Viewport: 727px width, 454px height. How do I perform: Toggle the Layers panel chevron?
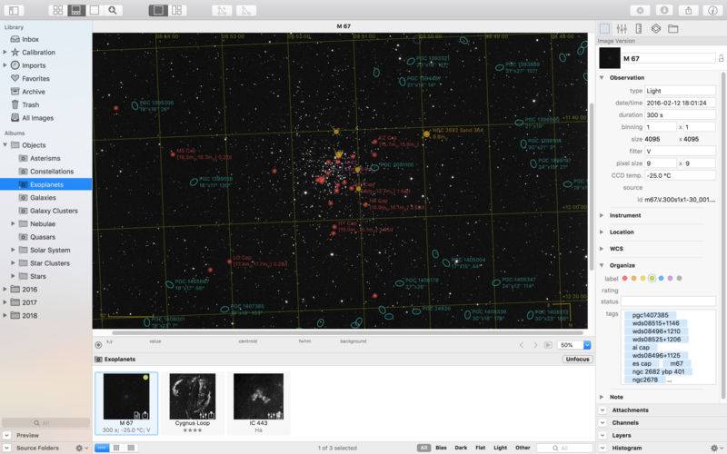[x=603, y=436]
